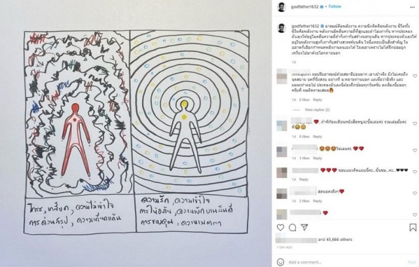The image size is (419, 267).
Task: Open the emoji picker smiley icon
Action: point(280,262)
